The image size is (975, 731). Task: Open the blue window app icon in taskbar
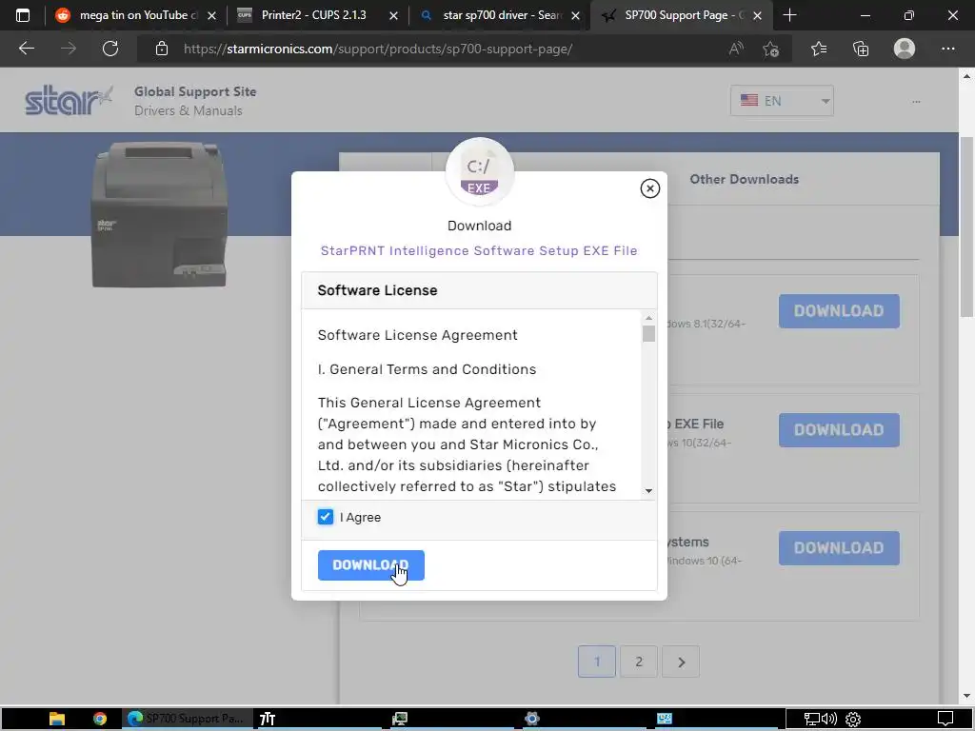(x=664, y=719)
